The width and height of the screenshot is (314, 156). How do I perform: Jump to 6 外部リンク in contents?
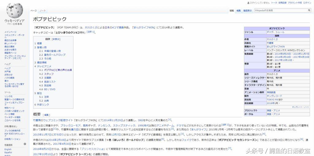click(x=42, y=105)
